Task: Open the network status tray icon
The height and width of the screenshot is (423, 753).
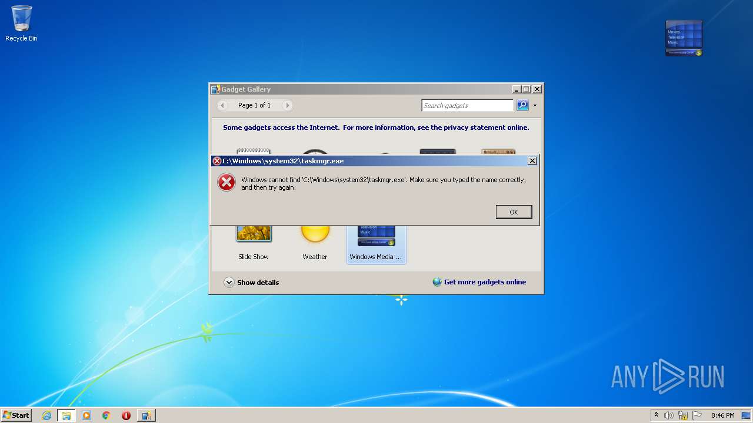Action: pos(683,415)
